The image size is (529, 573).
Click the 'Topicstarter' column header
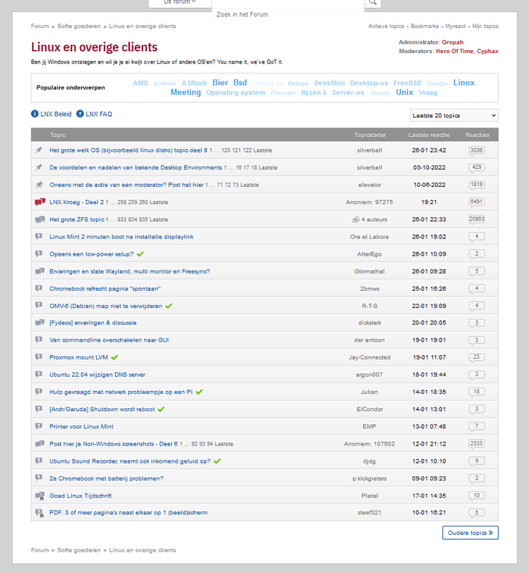click(369, 135)
